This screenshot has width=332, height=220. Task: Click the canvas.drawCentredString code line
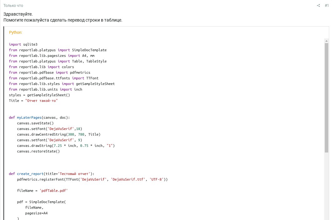pos(59,134)
